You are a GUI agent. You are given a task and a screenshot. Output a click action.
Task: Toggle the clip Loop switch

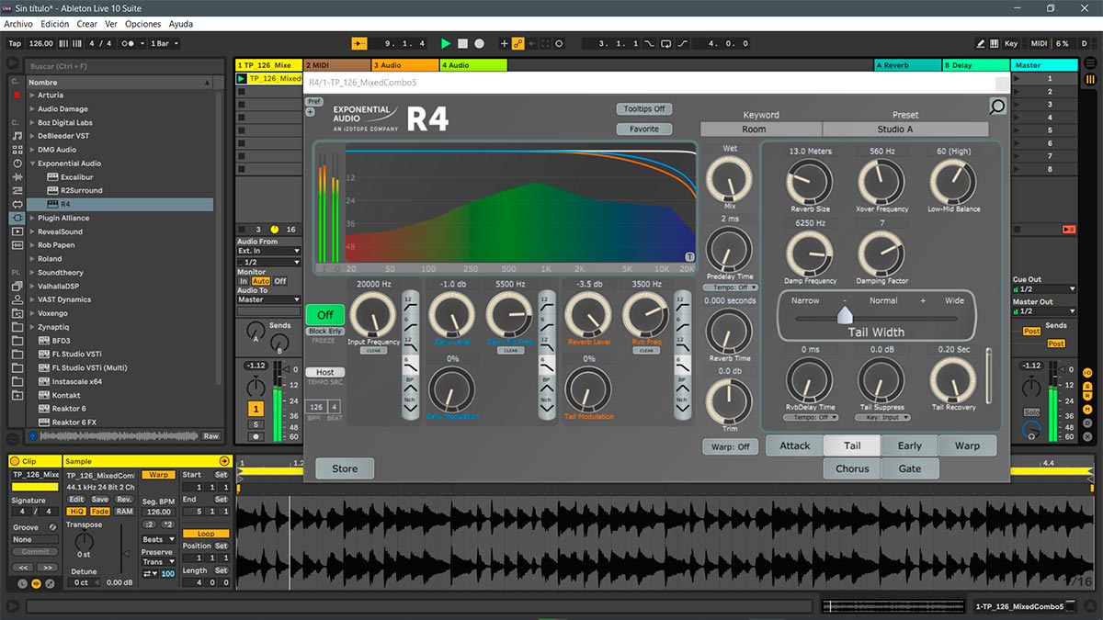[x=206, y=534]
